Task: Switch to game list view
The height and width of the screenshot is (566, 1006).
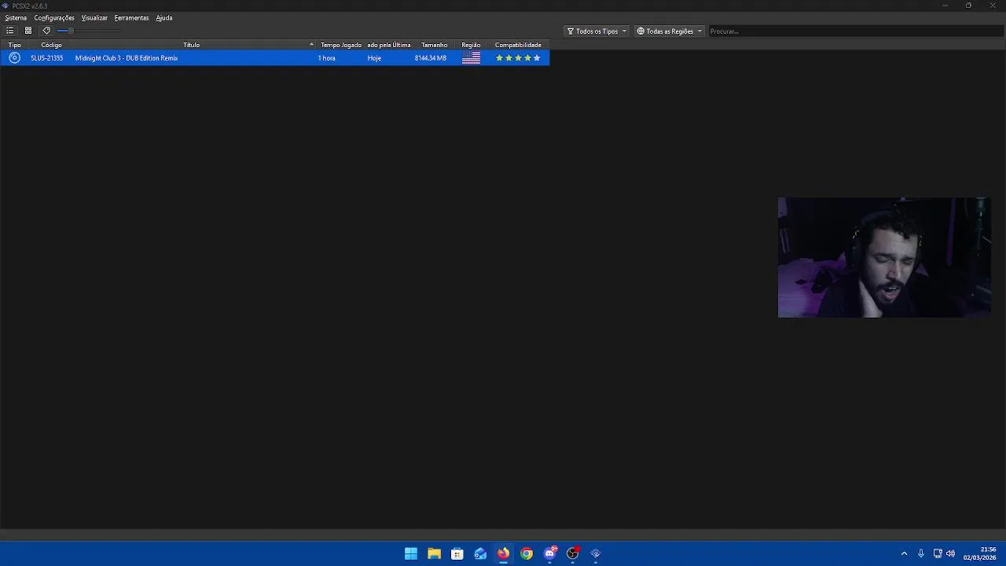Action: (9, 31)
